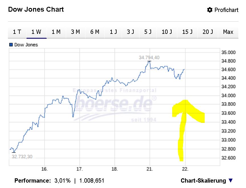This screenshot has width=246, height=188.
Task: Select the 1 M time range
Action: coord(56,32)
